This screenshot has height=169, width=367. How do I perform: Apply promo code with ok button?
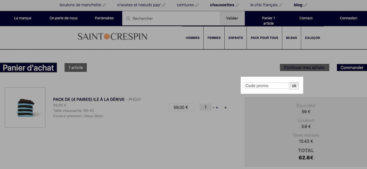pyautogui.click(x=294, y=86)
